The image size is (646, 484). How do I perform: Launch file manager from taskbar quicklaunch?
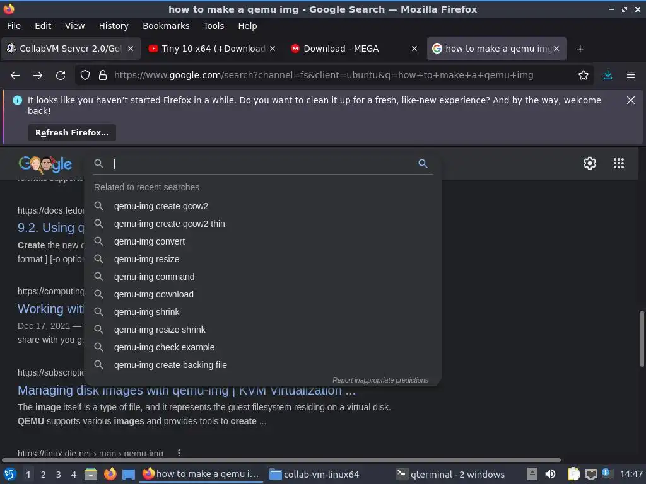pos(91,474)
